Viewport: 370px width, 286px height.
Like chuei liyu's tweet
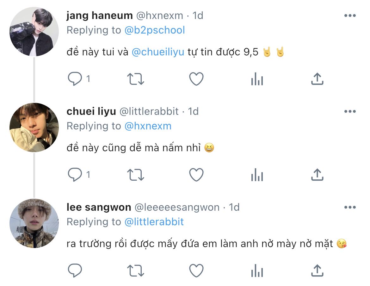pos(196,175)
